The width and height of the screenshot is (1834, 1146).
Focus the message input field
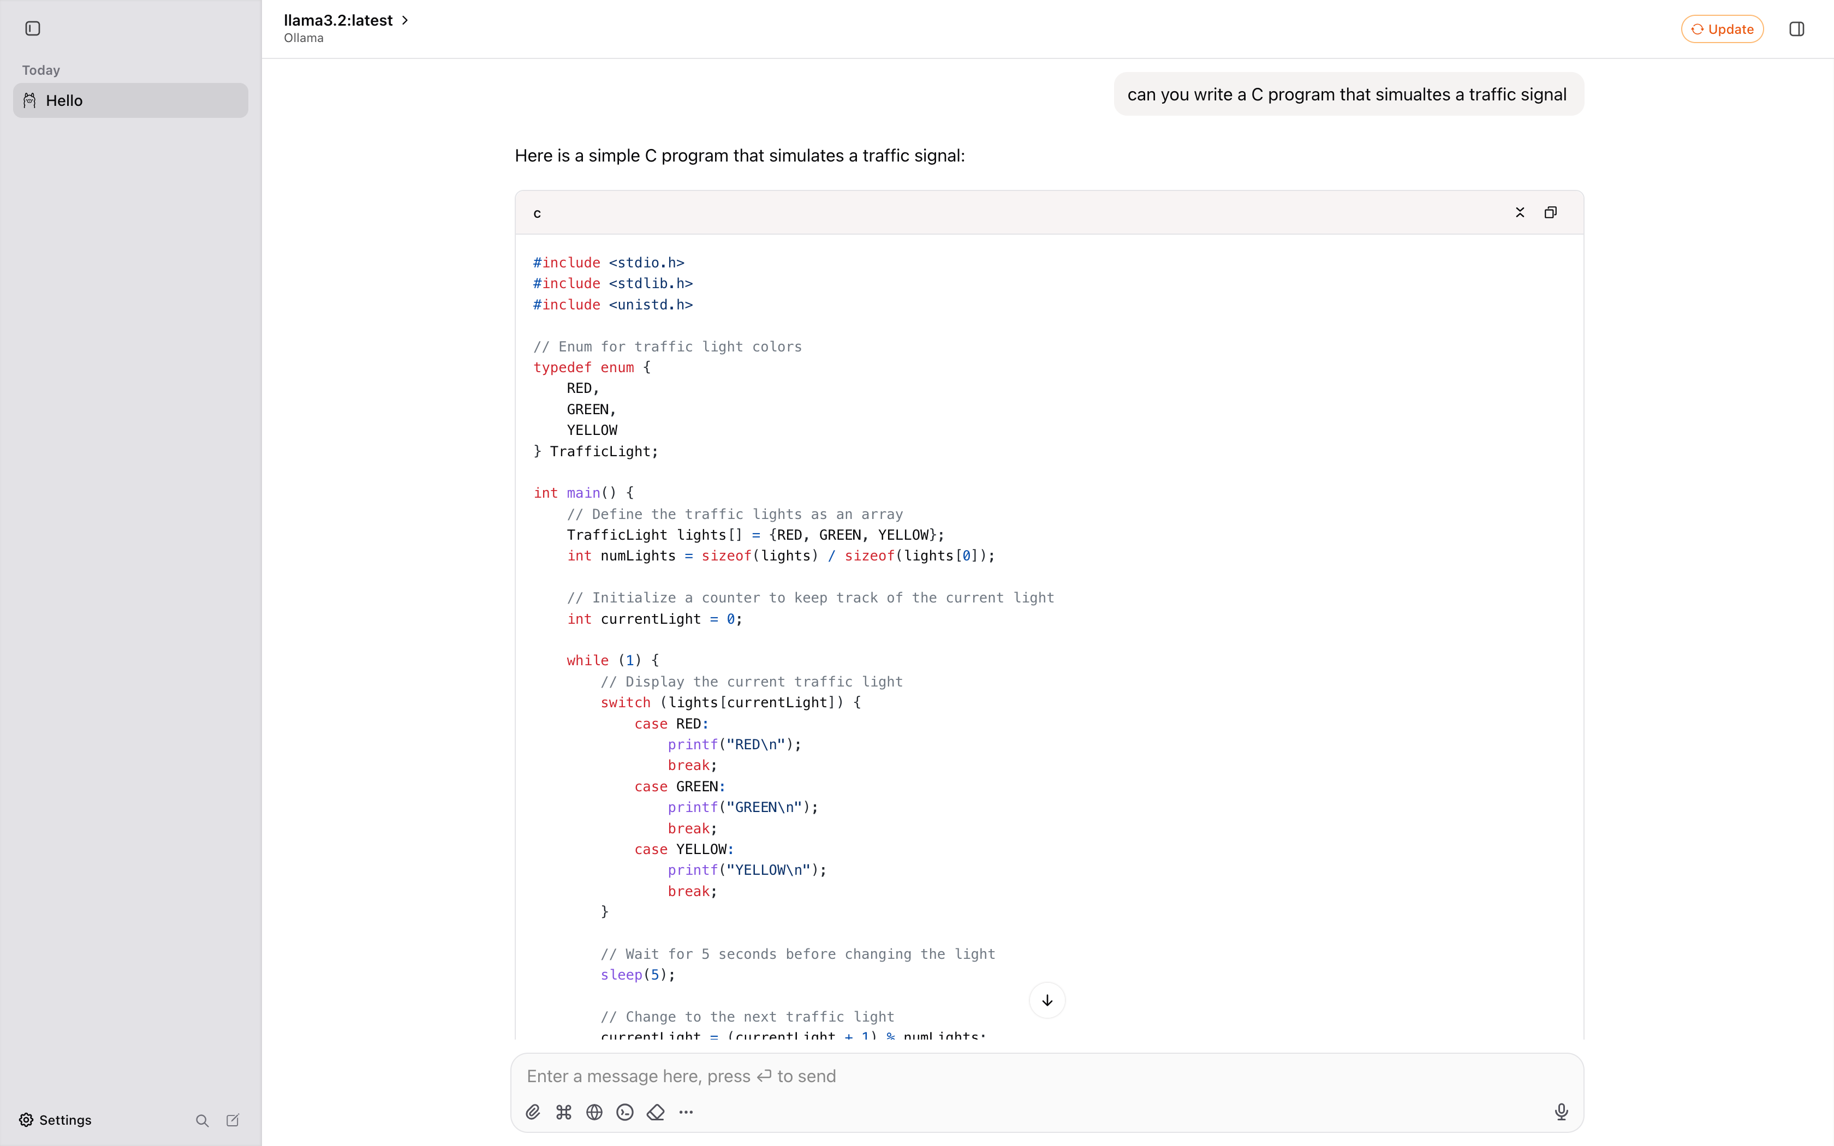(x=1046, y=1076)
